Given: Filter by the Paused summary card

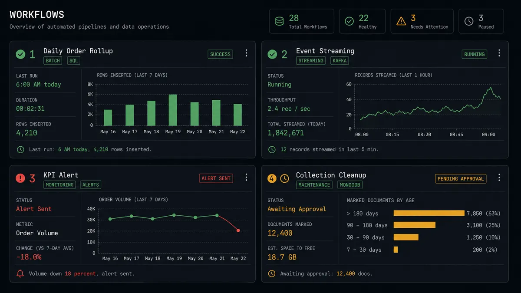Looking at the screenshot, I should [481, 21].
